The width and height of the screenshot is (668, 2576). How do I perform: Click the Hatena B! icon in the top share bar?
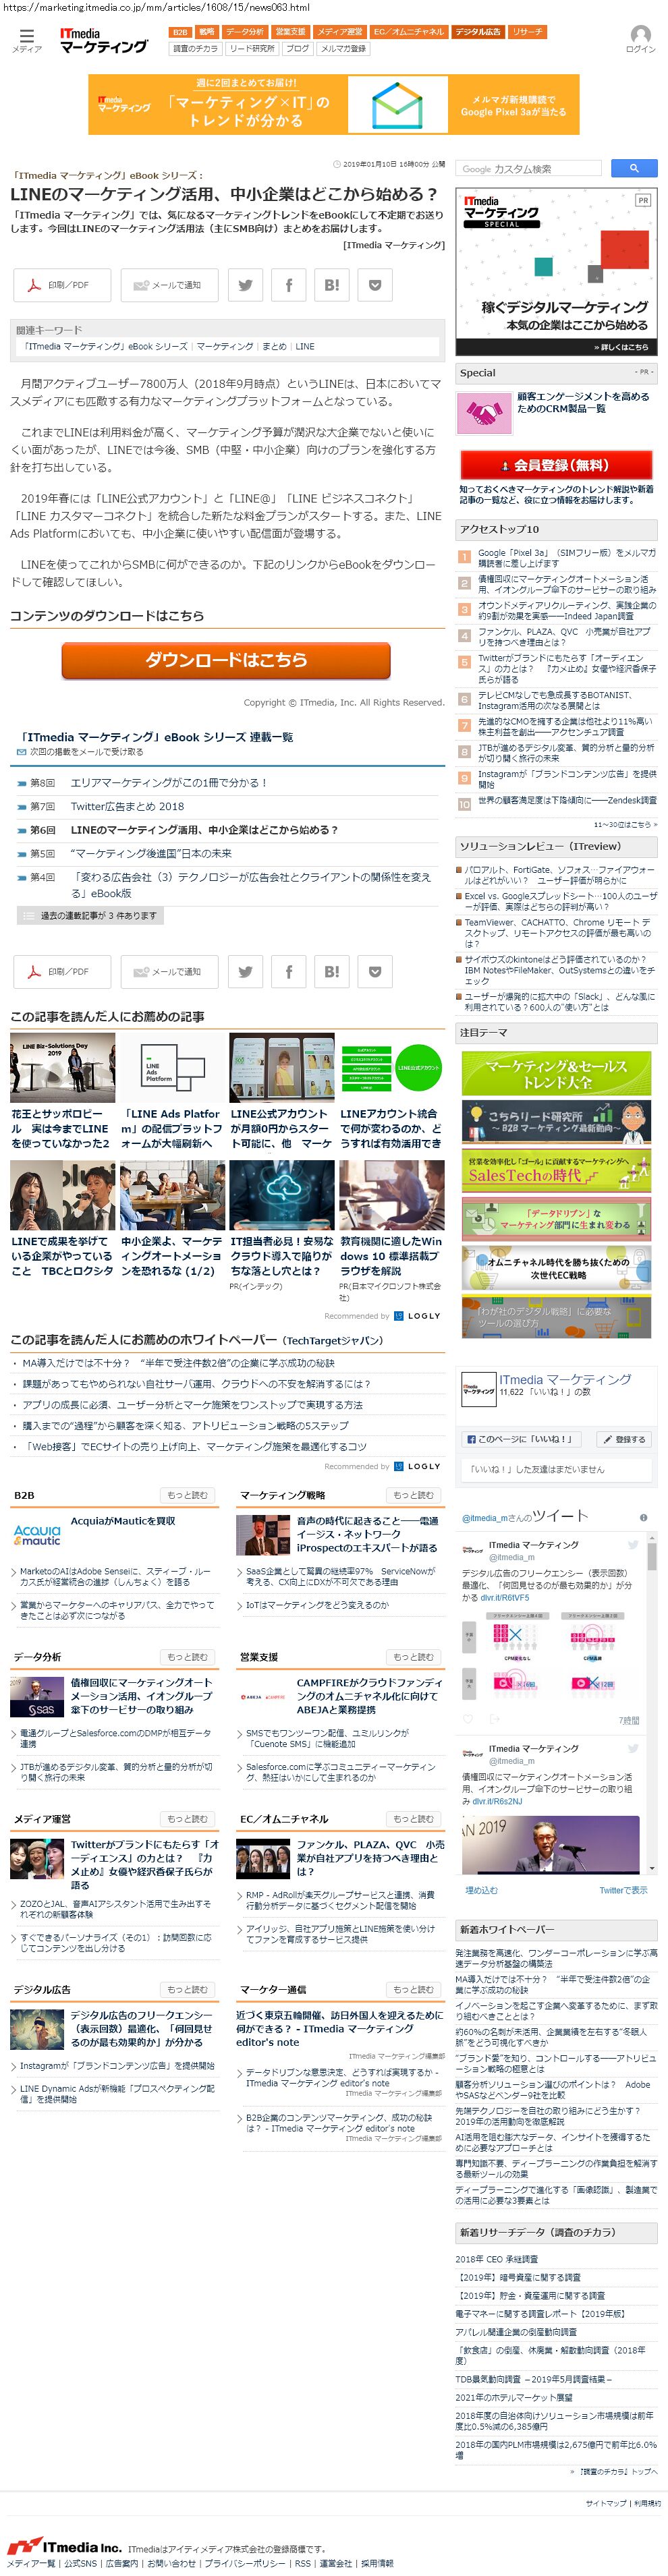(332, 285)
